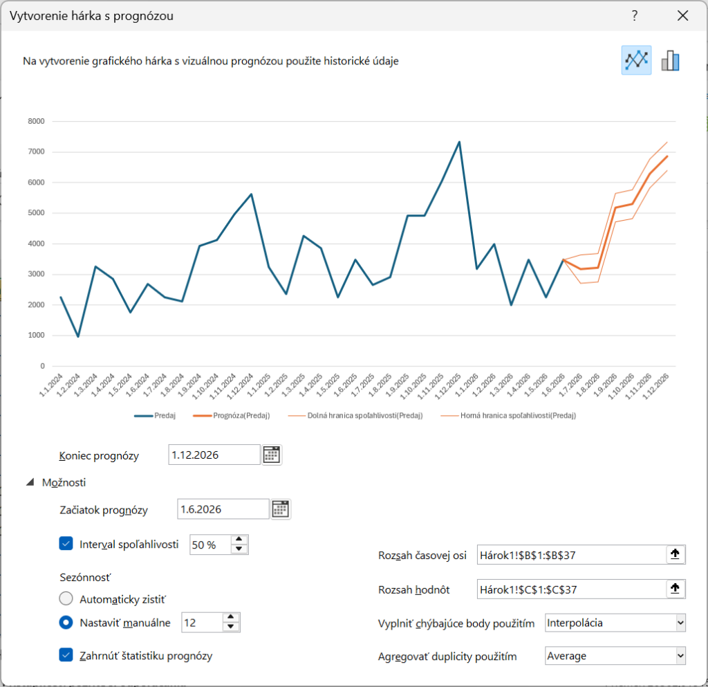Select the Automaticky zistiť radio button
The width and height of the screenshot is (708, 687).
pyautogui.click(x=66, y=598)
